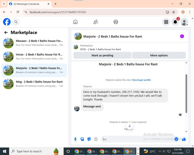Open Windows notification center icon
The width and height of the screenshot is (194, 155).
pos(188,151)
